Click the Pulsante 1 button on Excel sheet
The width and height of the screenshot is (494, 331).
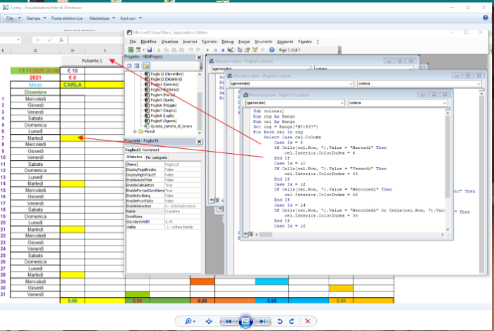[92, 61]
